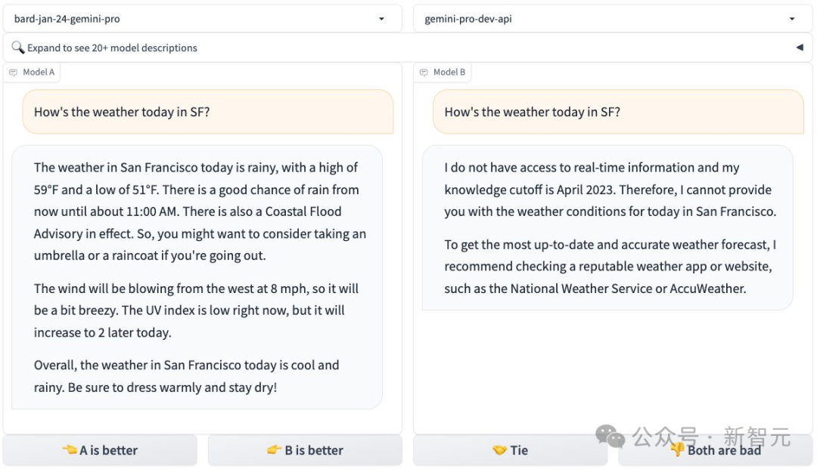Click the magnifier icon beside model descriptions
This screenshot has width=817, height=469.
coord(18,48)
